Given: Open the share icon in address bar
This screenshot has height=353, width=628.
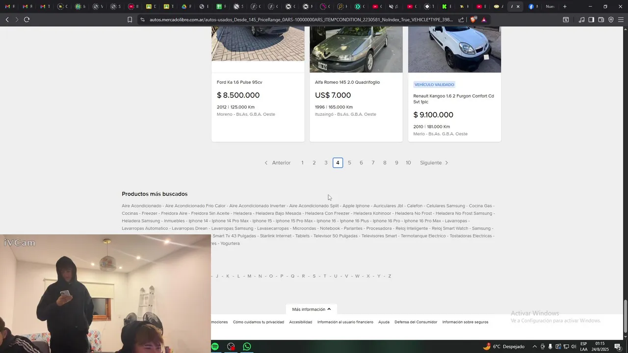Looking at the screenshot, I should 461,20.
